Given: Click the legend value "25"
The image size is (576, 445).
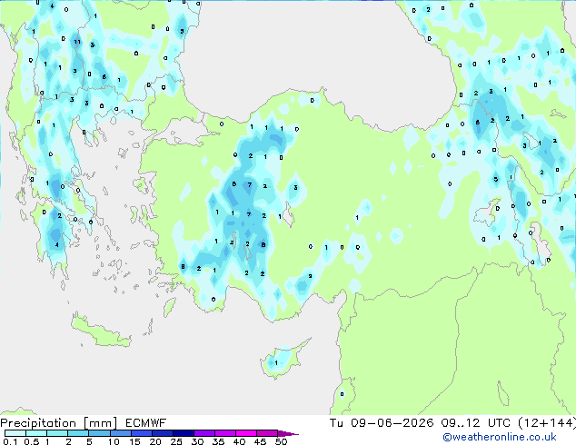Looking at the screenshot, I should click(176, 441).
